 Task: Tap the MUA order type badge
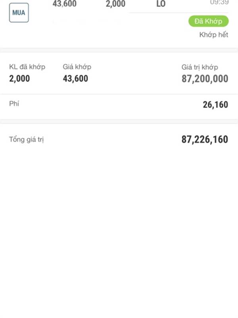tap(19, 13)
